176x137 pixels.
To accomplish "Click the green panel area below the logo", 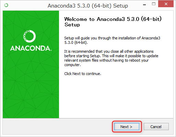I will tap(31, 85).
